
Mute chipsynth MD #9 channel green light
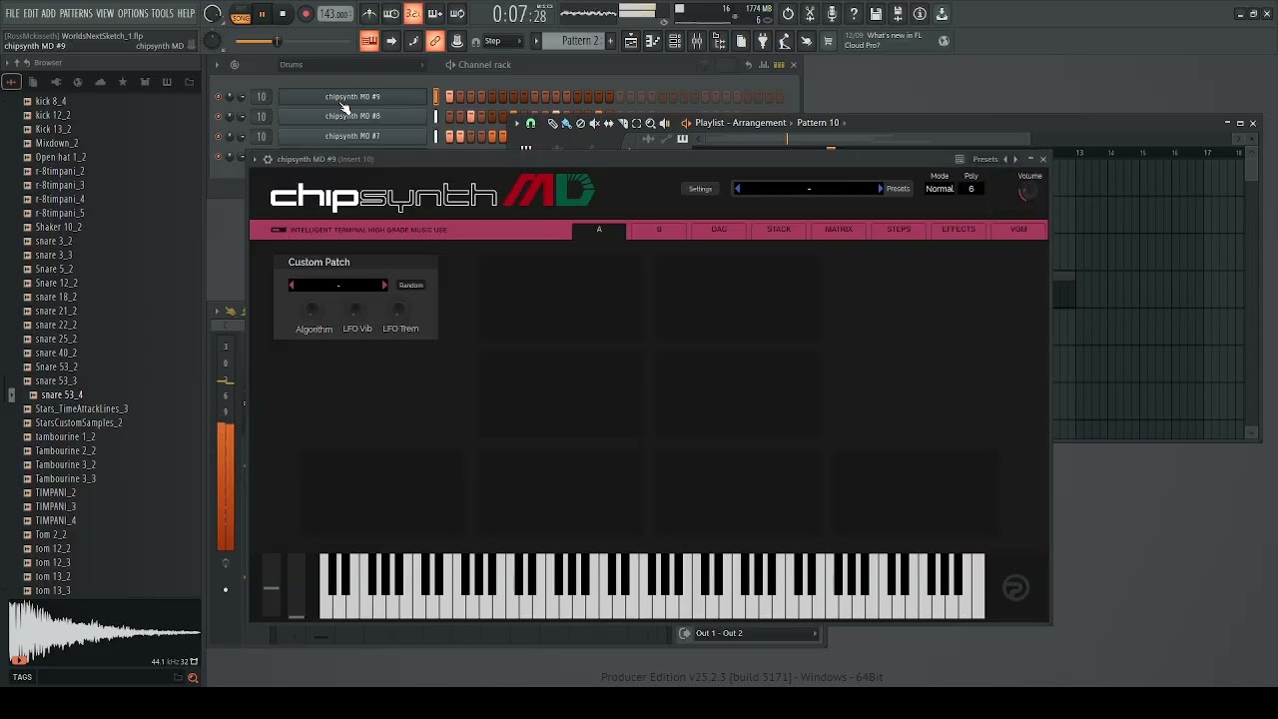[x=219, y=97]
